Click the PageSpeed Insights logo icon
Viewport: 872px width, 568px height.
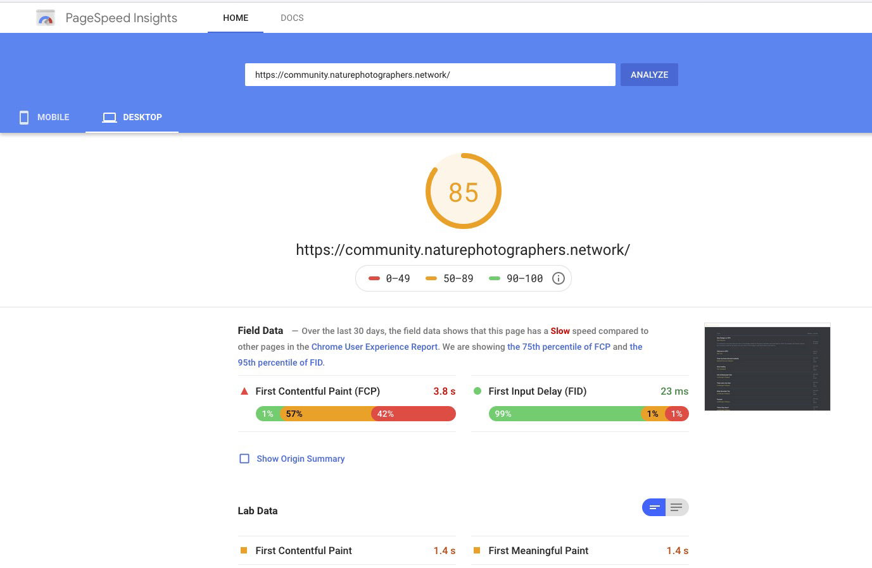point(46,18)
